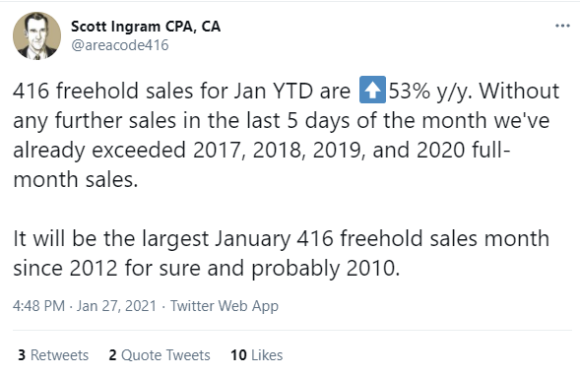Click the word "2018," in the tweet
The height and width of the screenshot is (376, 580).
280,150
